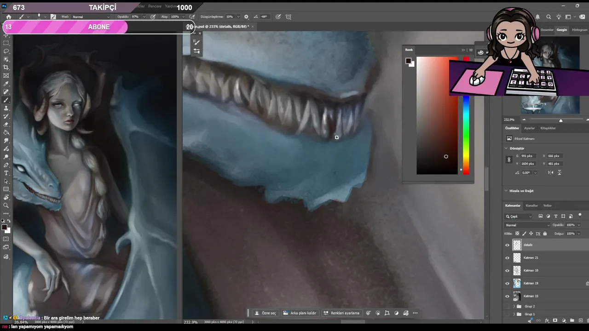
Task: Click the rotation angle field in Properties
Action: 527,172
